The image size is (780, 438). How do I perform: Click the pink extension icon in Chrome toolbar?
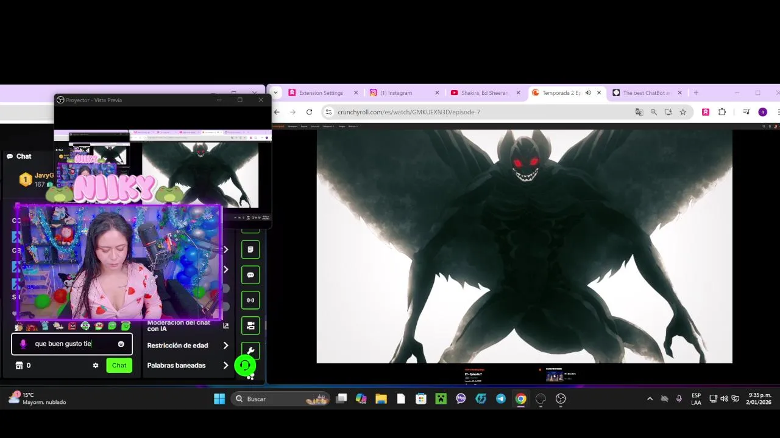(x=706, y=112)
